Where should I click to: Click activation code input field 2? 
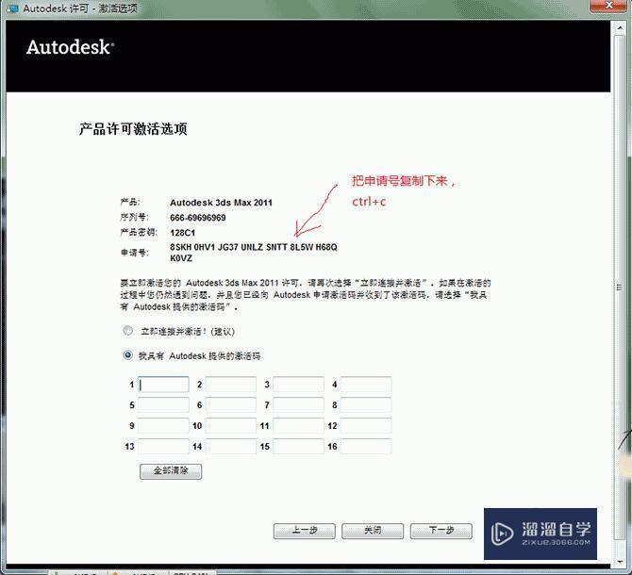[231, 385]
